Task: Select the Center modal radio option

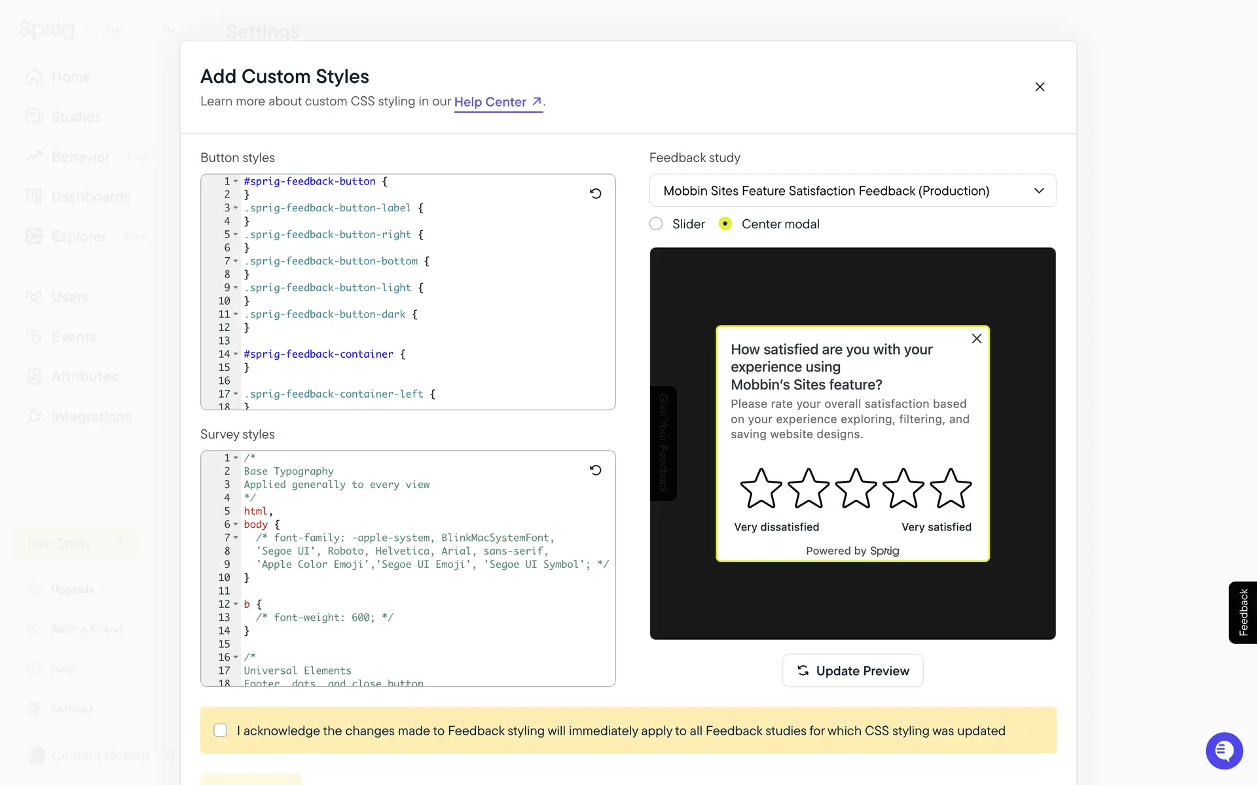Action: 725,224
